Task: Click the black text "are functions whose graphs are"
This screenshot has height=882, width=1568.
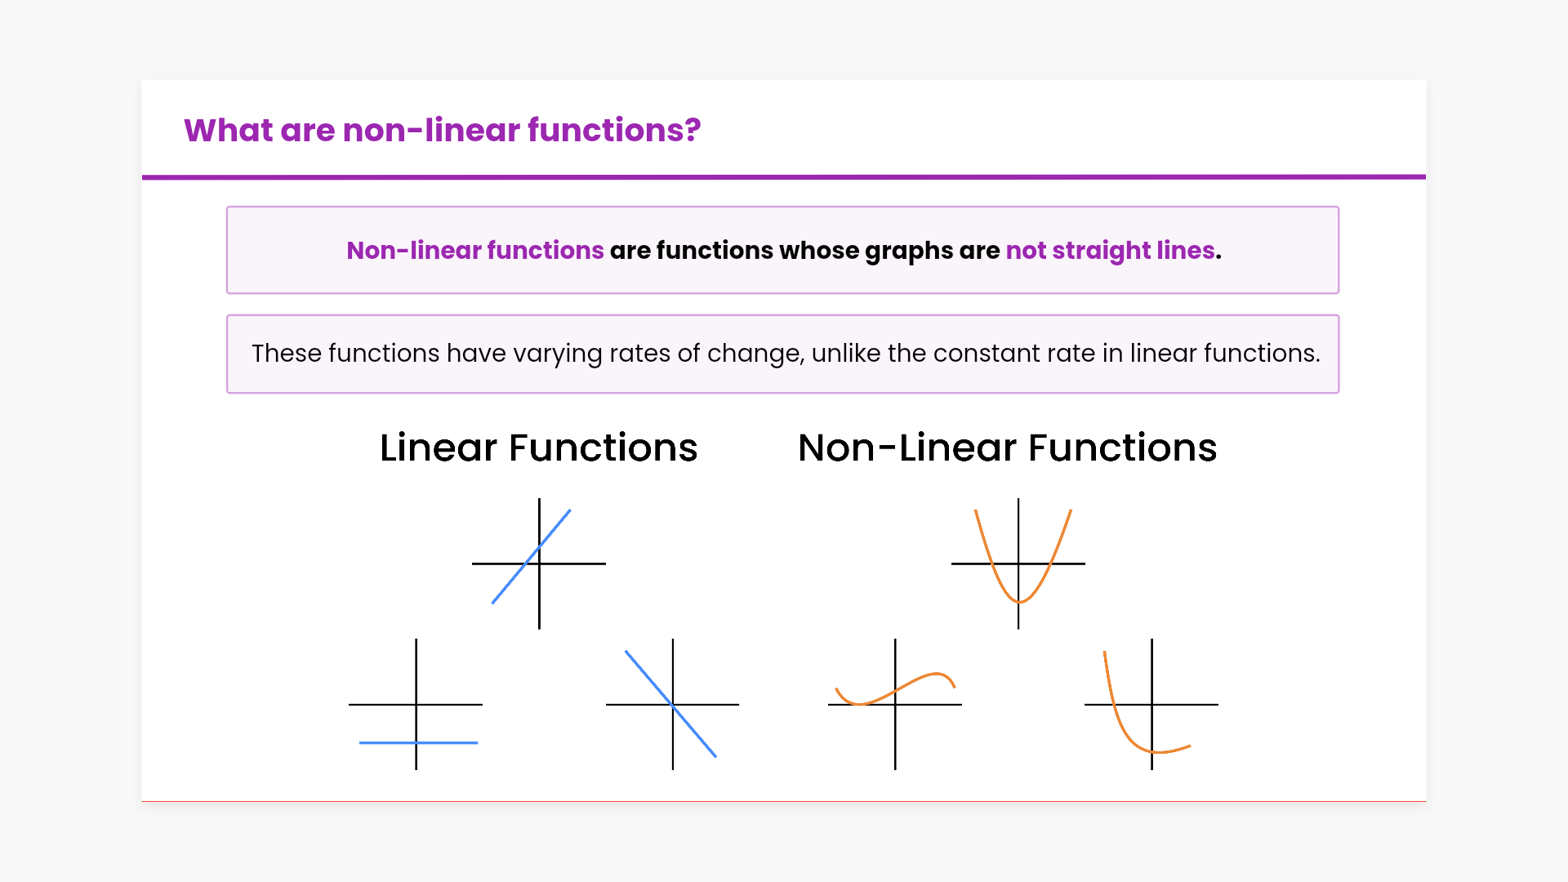Action: 804,251
